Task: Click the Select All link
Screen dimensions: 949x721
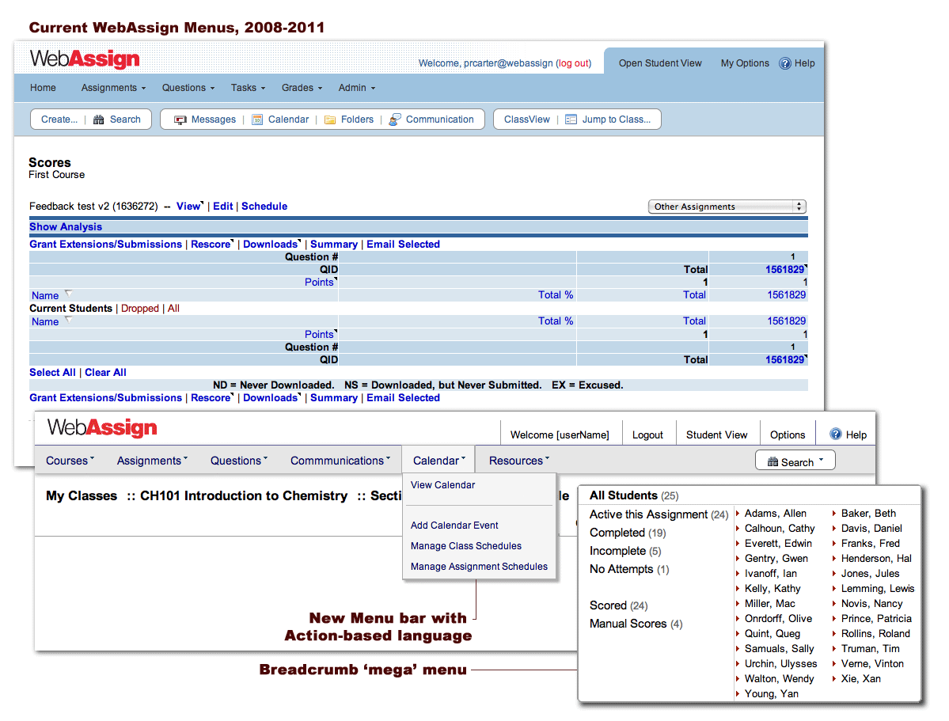Action: pyautogui.click(x=53, y=373)
